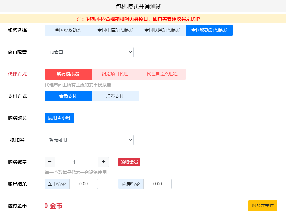Select 全国短效动态 line option

tap(68, 30)
